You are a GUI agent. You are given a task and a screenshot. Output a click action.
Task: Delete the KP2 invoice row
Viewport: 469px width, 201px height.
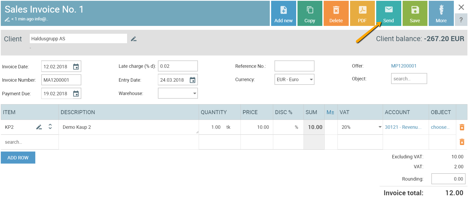click(x=462, y=127)
